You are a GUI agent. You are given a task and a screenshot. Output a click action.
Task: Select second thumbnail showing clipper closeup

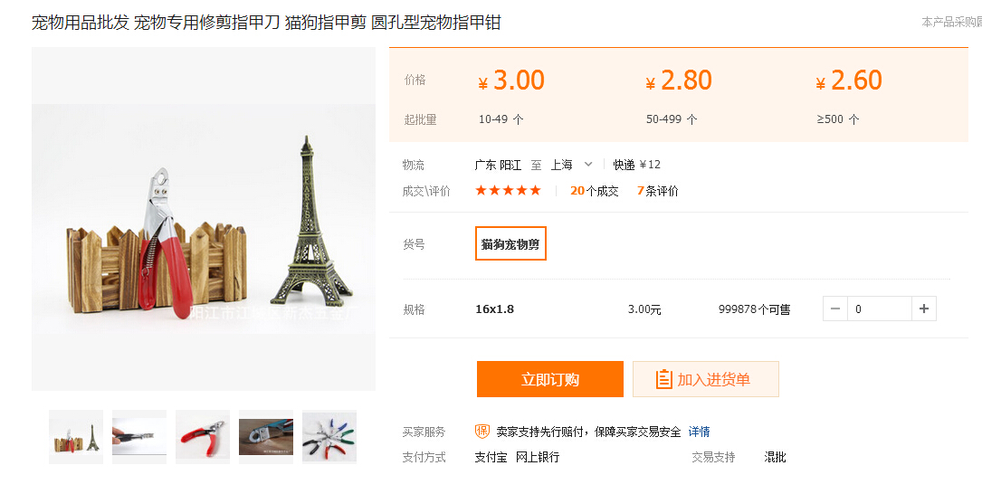pyautogui.click(x=139, y=437)
